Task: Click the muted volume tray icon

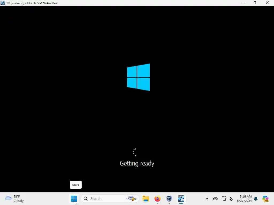Action: coord(231,199)
